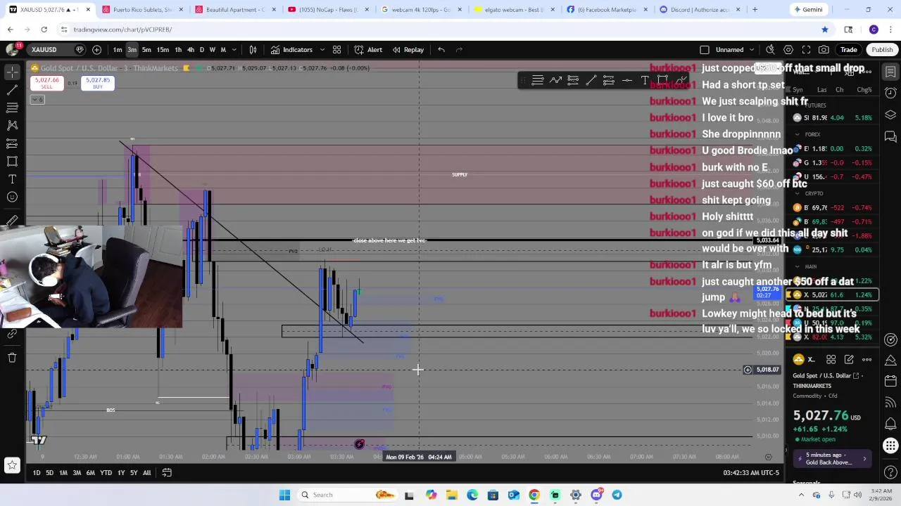
Task: Enter fullscreen mode icon
Action: [806, 50]
